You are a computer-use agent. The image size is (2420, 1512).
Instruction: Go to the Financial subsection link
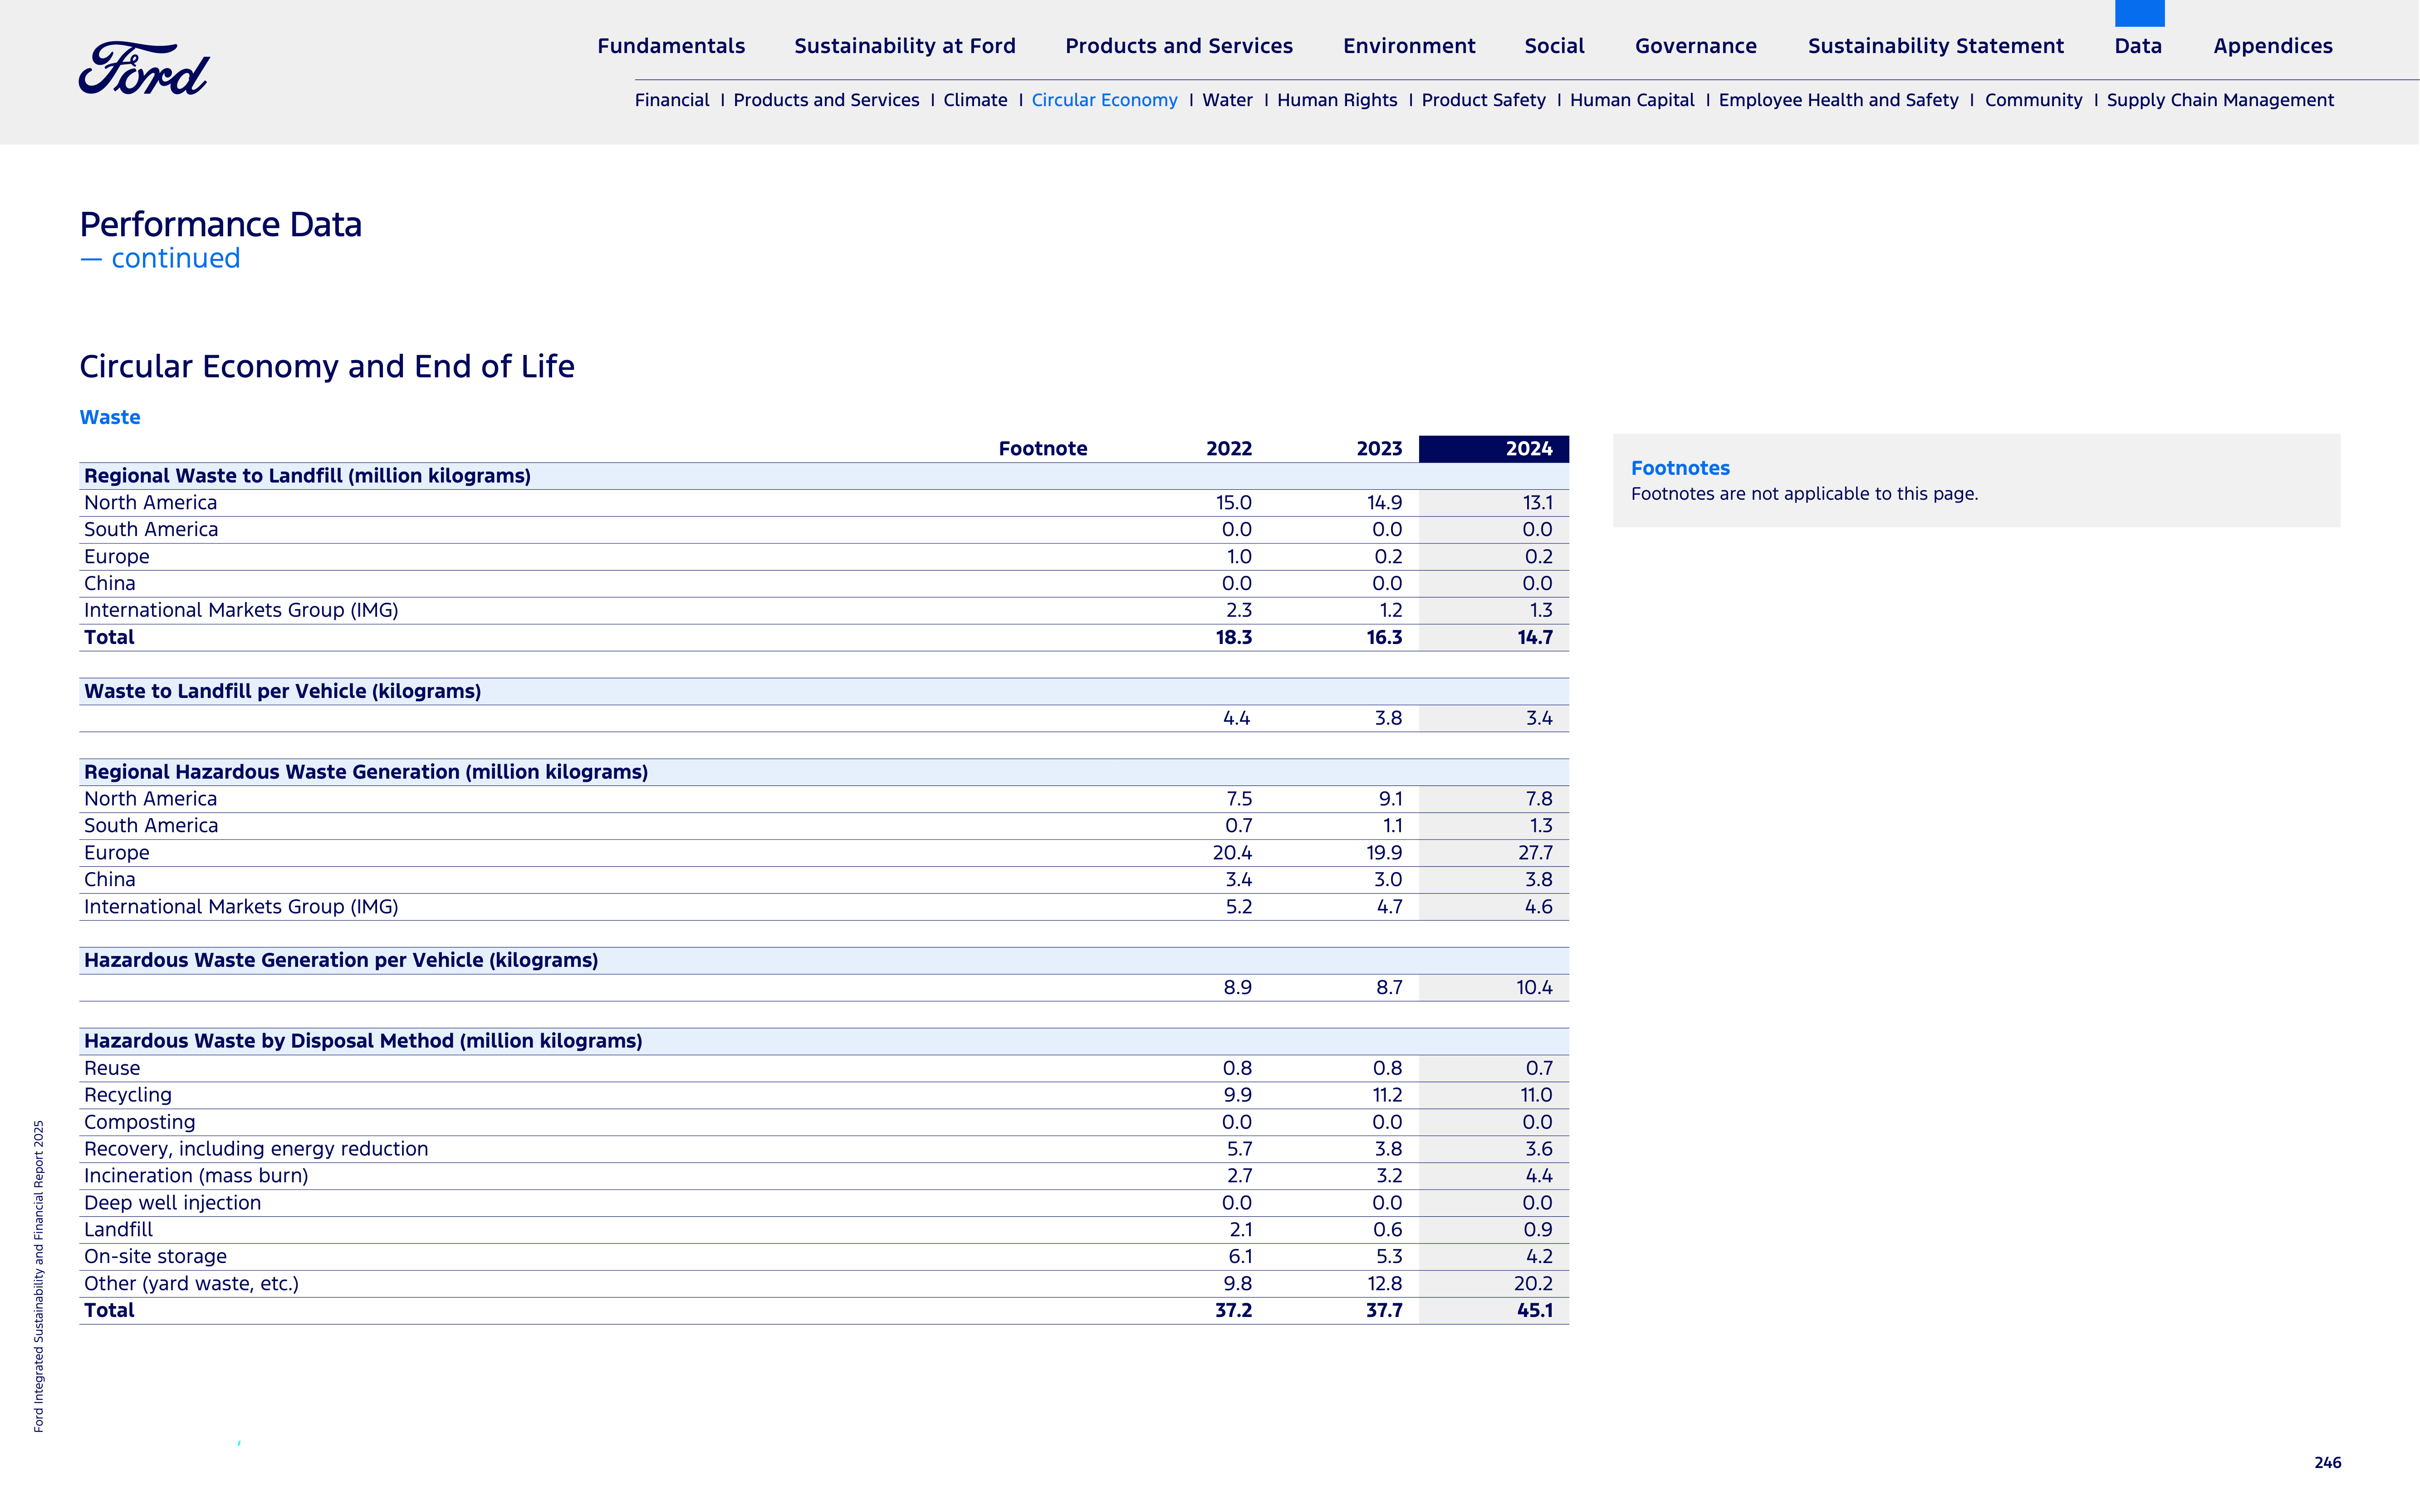click(x=672, y=100)
